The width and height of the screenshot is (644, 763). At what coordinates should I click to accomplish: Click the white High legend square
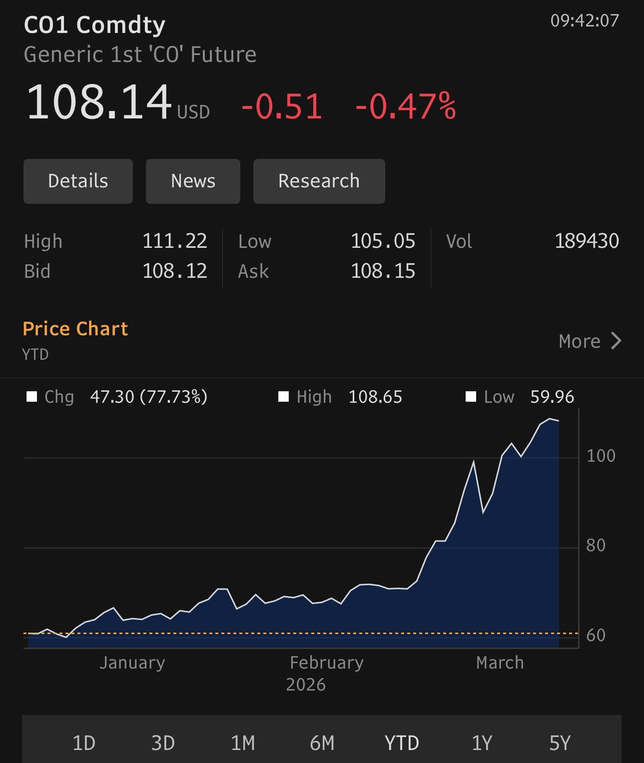[284, 397]
